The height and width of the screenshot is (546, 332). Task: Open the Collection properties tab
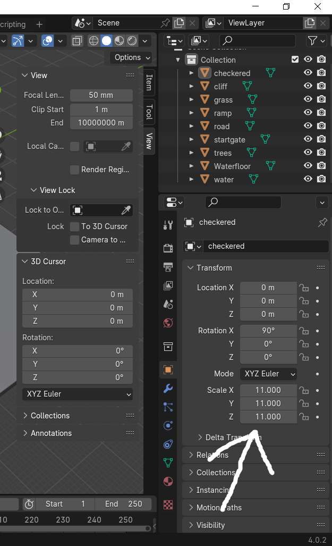coord(168,347)
